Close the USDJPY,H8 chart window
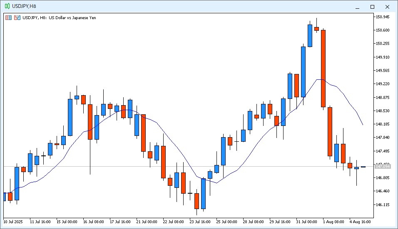Image resolution: width=398 pixels, height=229 pixels. [x=387, y=7]
